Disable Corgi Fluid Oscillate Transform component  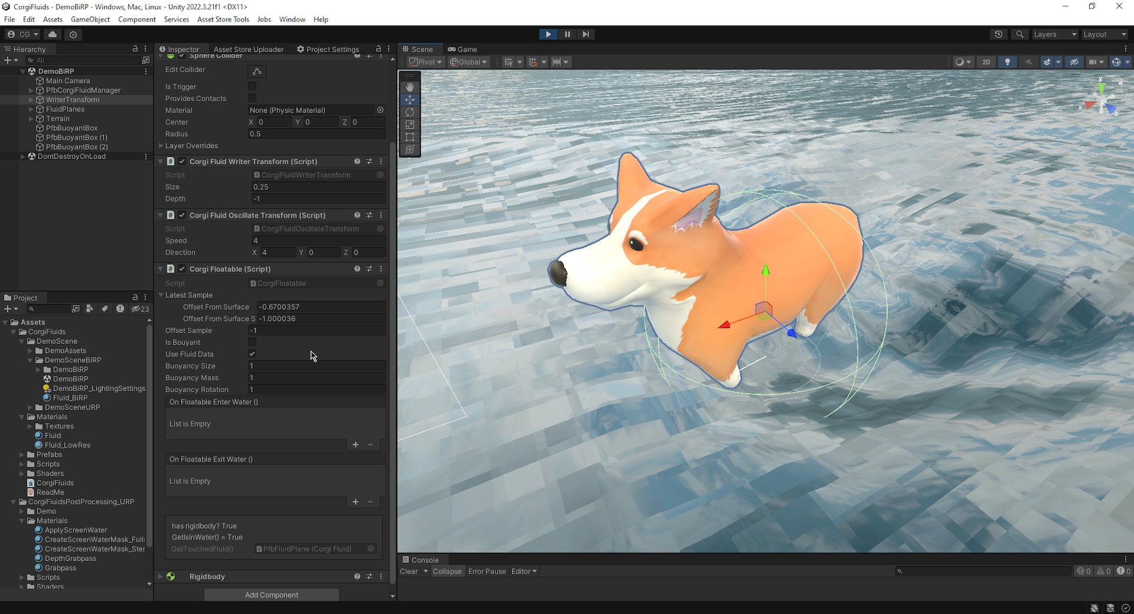(182, 215)
